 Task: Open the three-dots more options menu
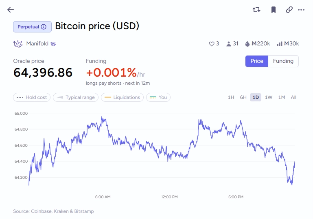click(x=301, y=10)
